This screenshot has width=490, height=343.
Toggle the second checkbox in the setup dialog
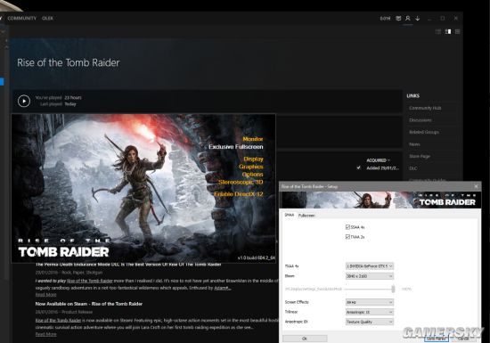tap(347, 236)
